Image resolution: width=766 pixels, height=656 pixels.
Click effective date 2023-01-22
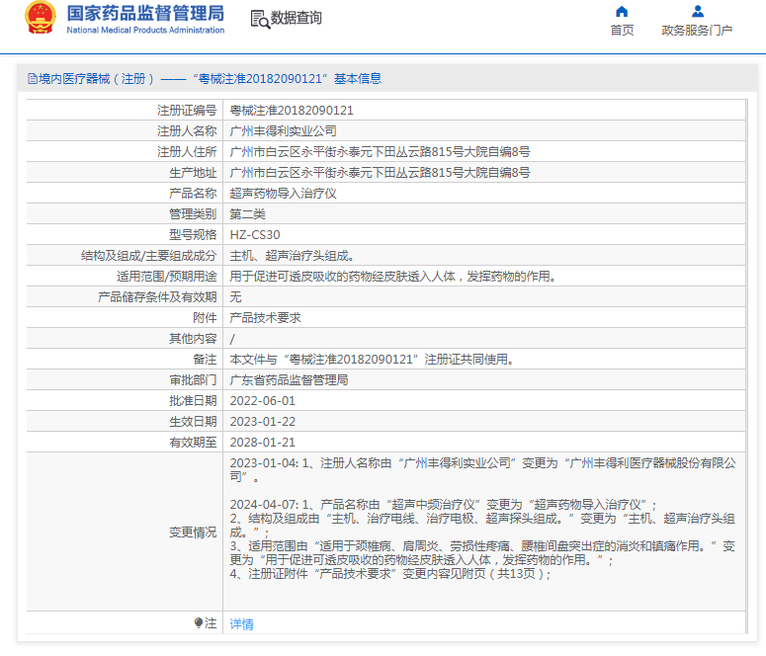[x=263, y=422]
